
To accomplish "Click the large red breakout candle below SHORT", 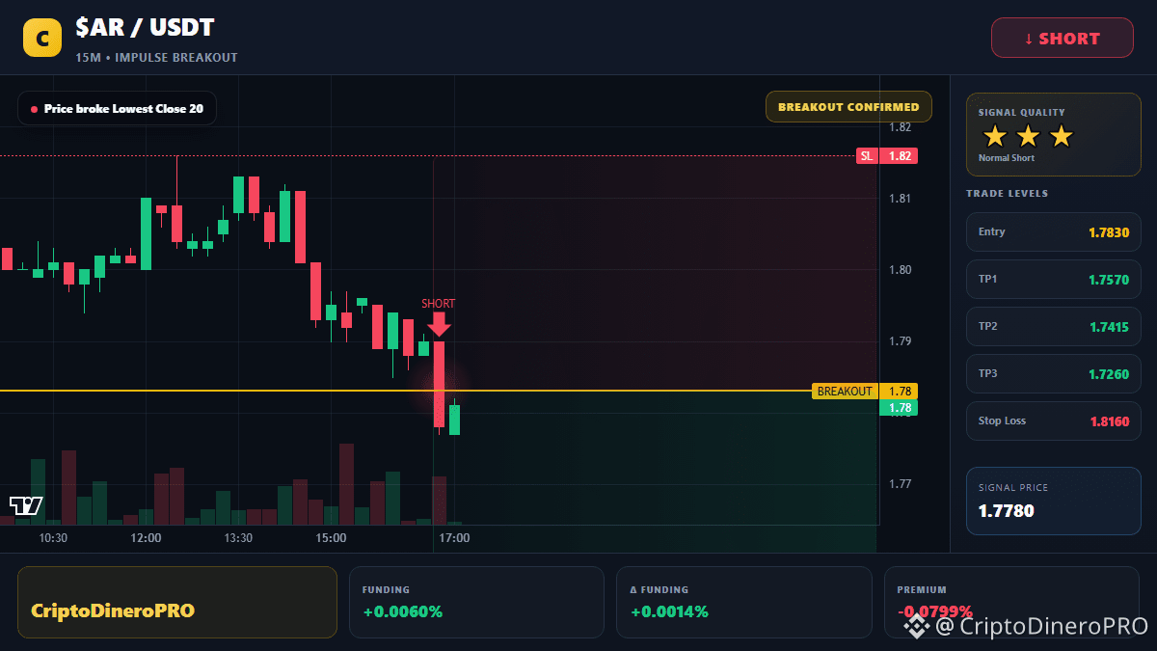I will point(439,384).
